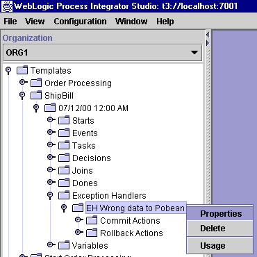Click the ShipBill folder icon

click(36, 95)
